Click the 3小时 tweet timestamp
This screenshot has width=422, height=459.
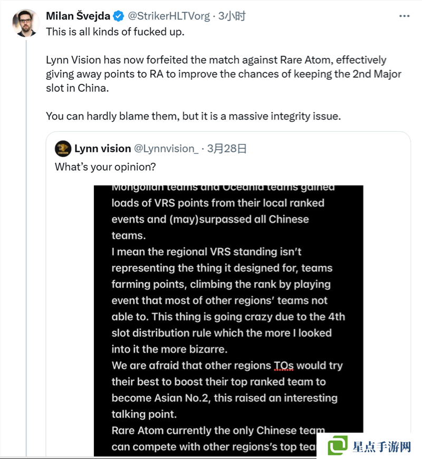coord(232,16)
